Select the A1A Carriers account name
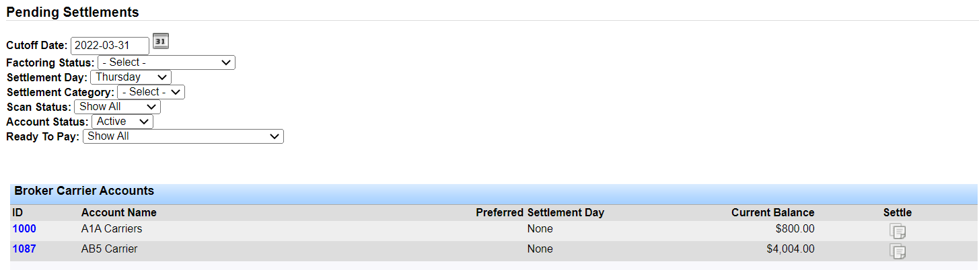This screenshot has height=270, width=979. click(x=112, y=229)
